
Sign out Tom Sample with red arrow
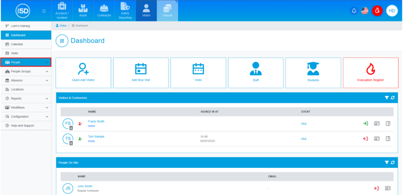365,138
